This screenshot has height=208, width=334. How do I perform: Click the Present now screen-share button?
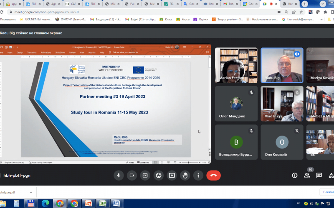tap(172, 176)
